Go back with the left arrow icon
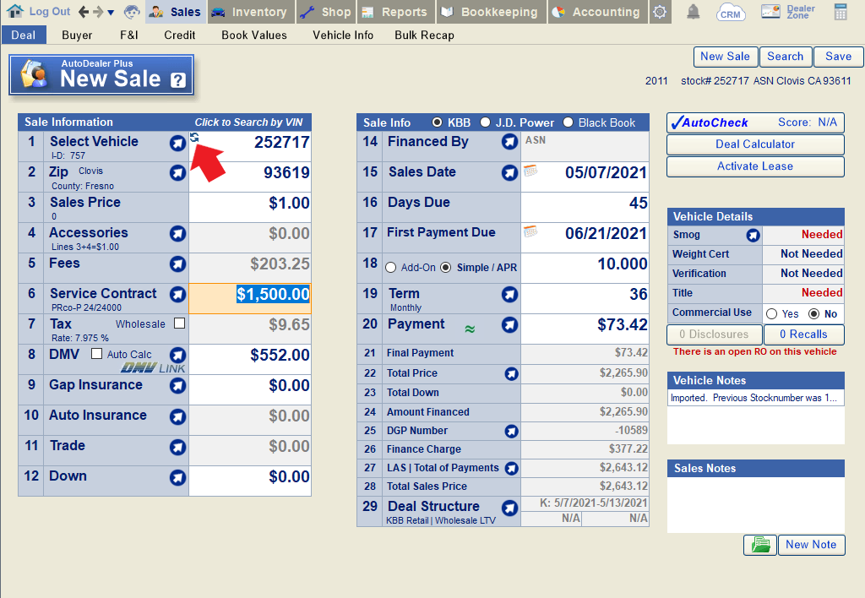Image resolution: width=865 pixels, height=598 pixels. [84, 12]
